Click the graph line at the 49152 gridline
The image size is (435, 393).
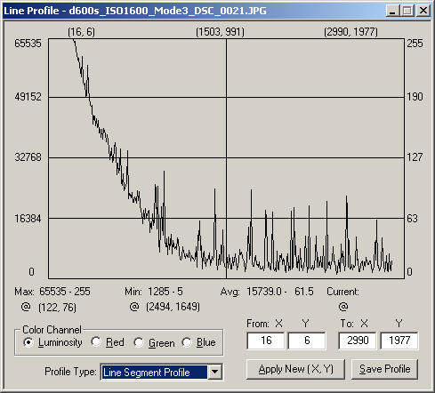88,97
